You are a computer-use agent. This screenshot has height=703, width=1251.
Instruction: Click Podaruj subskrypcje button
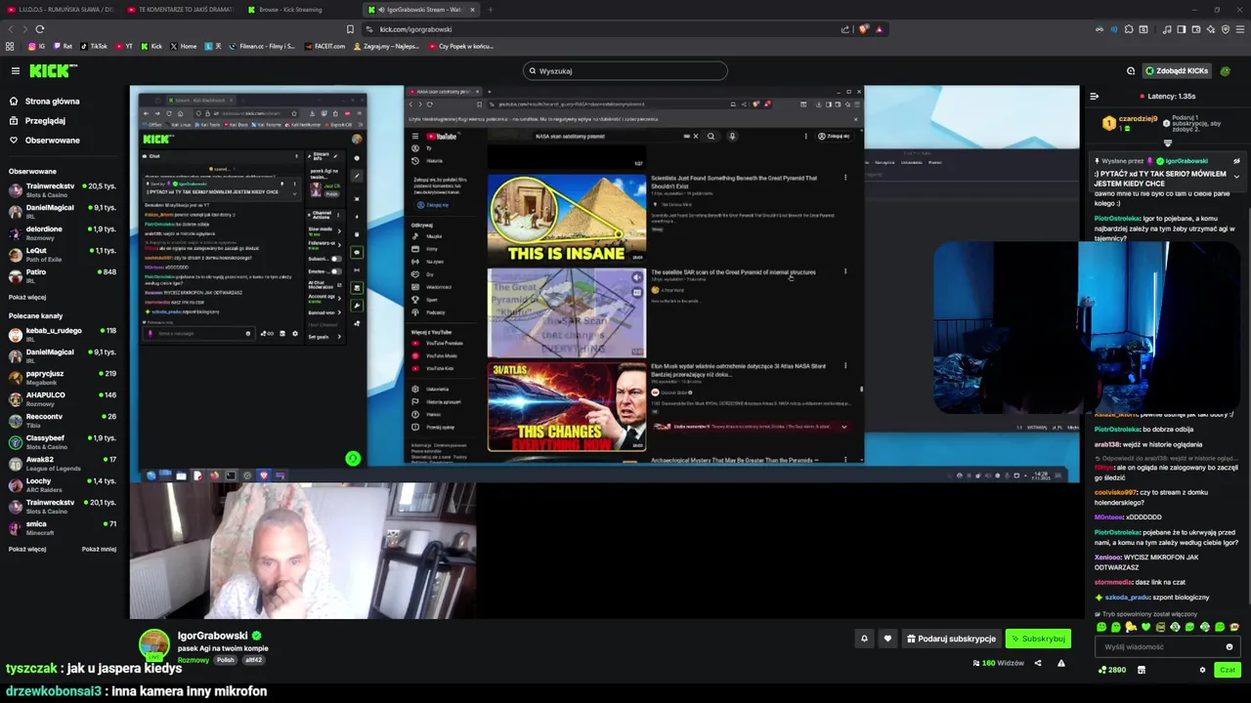click(x=951, y=639)
